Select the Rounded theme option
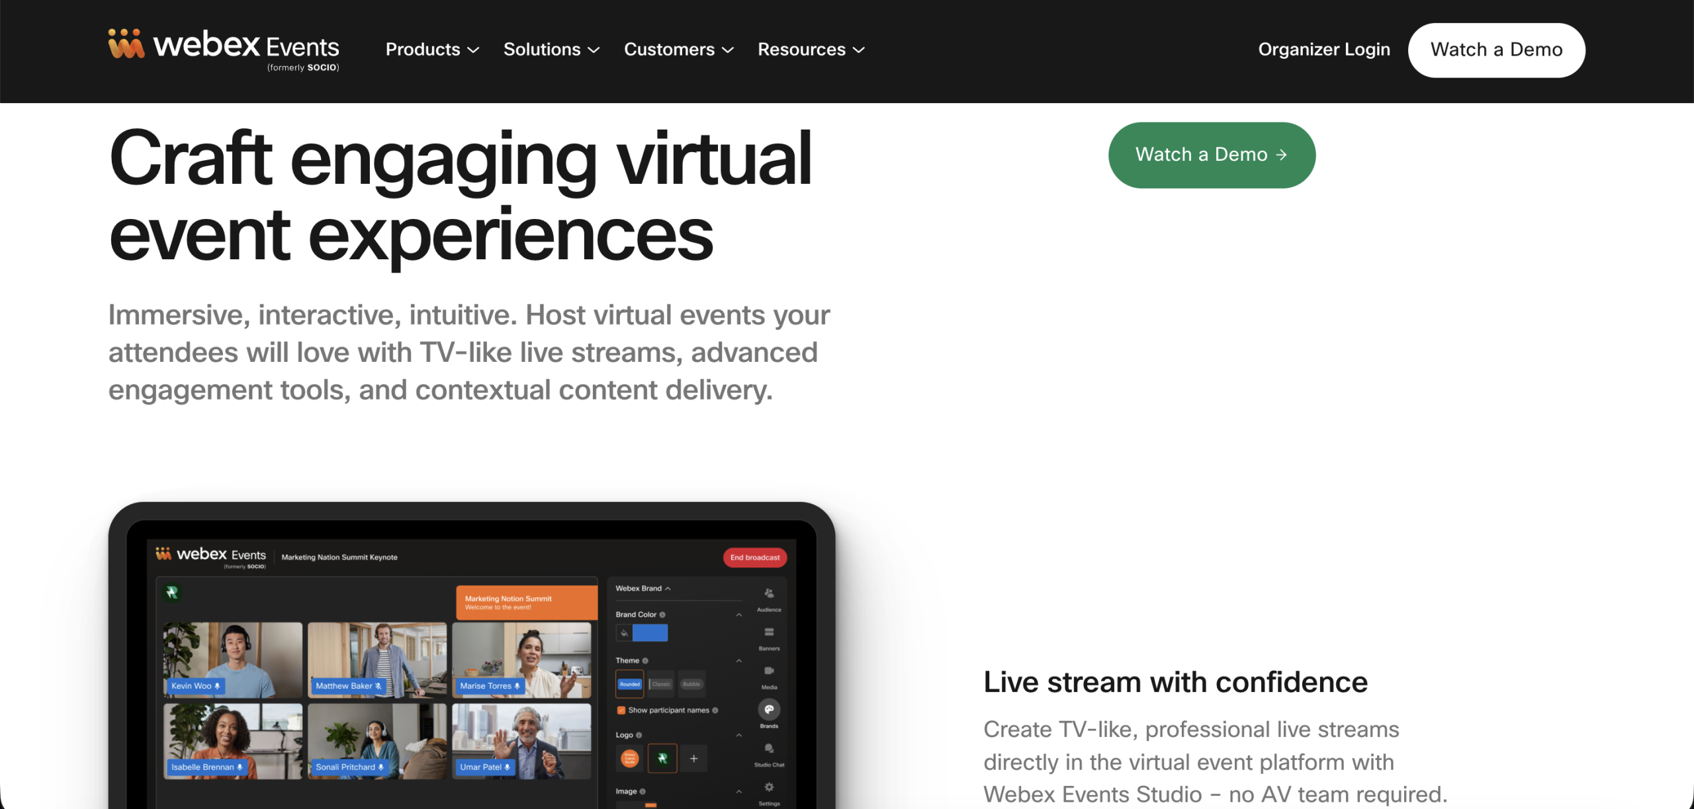Screen dimensions: 1694x809 coord(630,684)
